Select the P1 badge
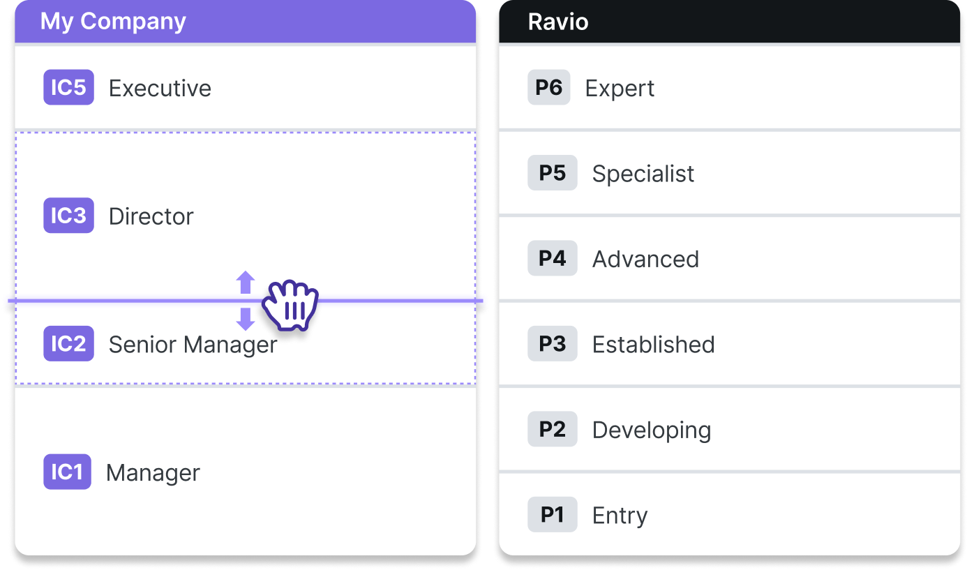Image resolution: width=967 pixels, height=570 pixels. pos(553,515)
